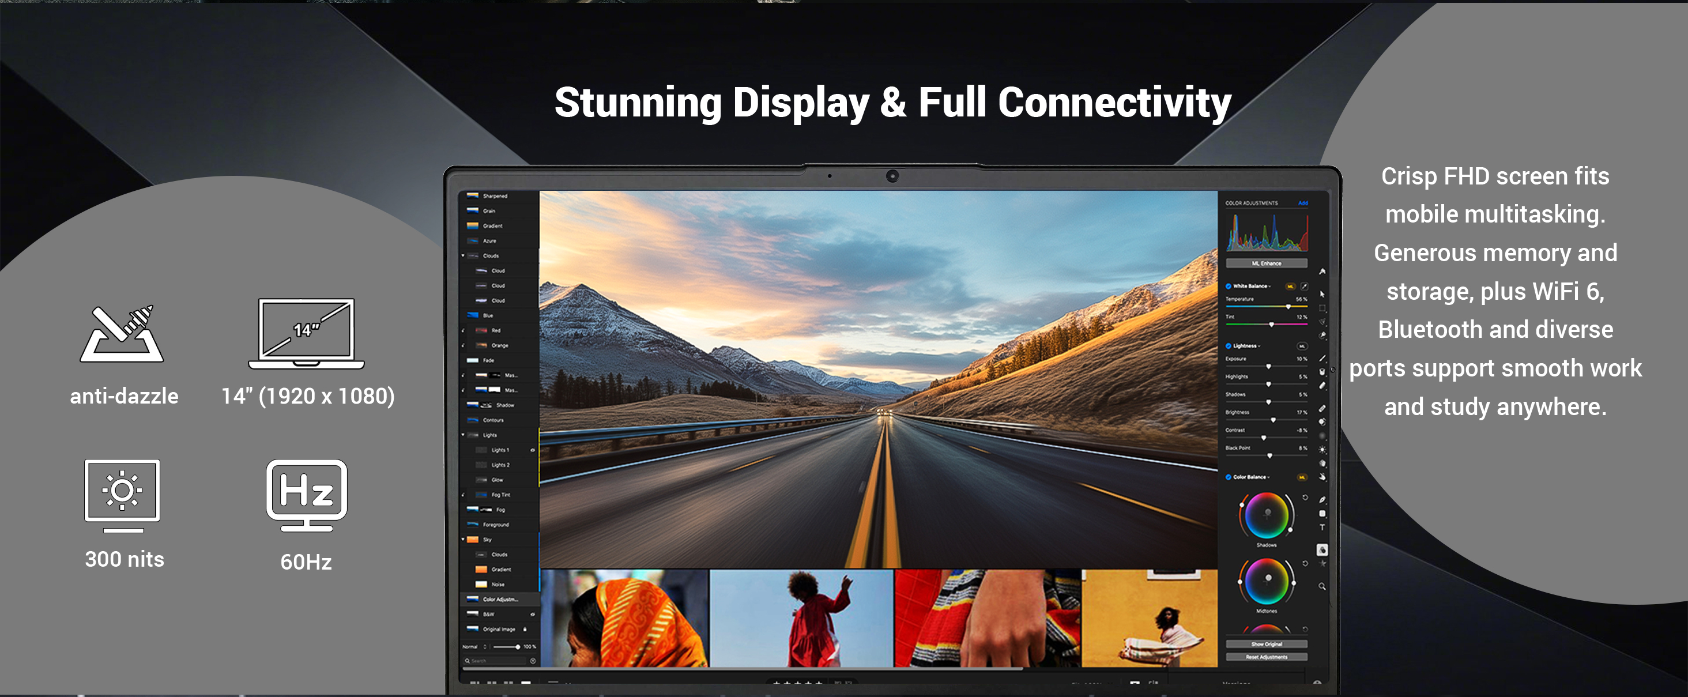
Task: Click the White Balance eyedropper picker
Action: click(1304, 287)
